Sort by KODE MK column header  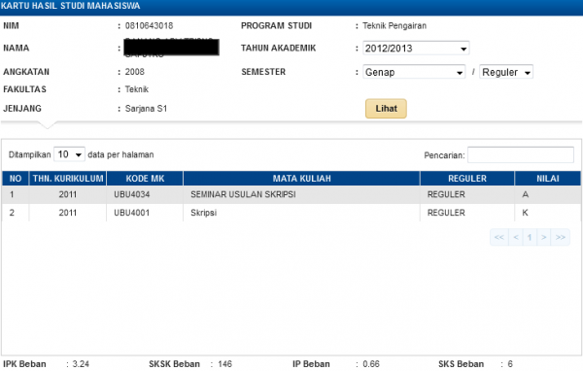pyautogui.click(x=145, y=179)
